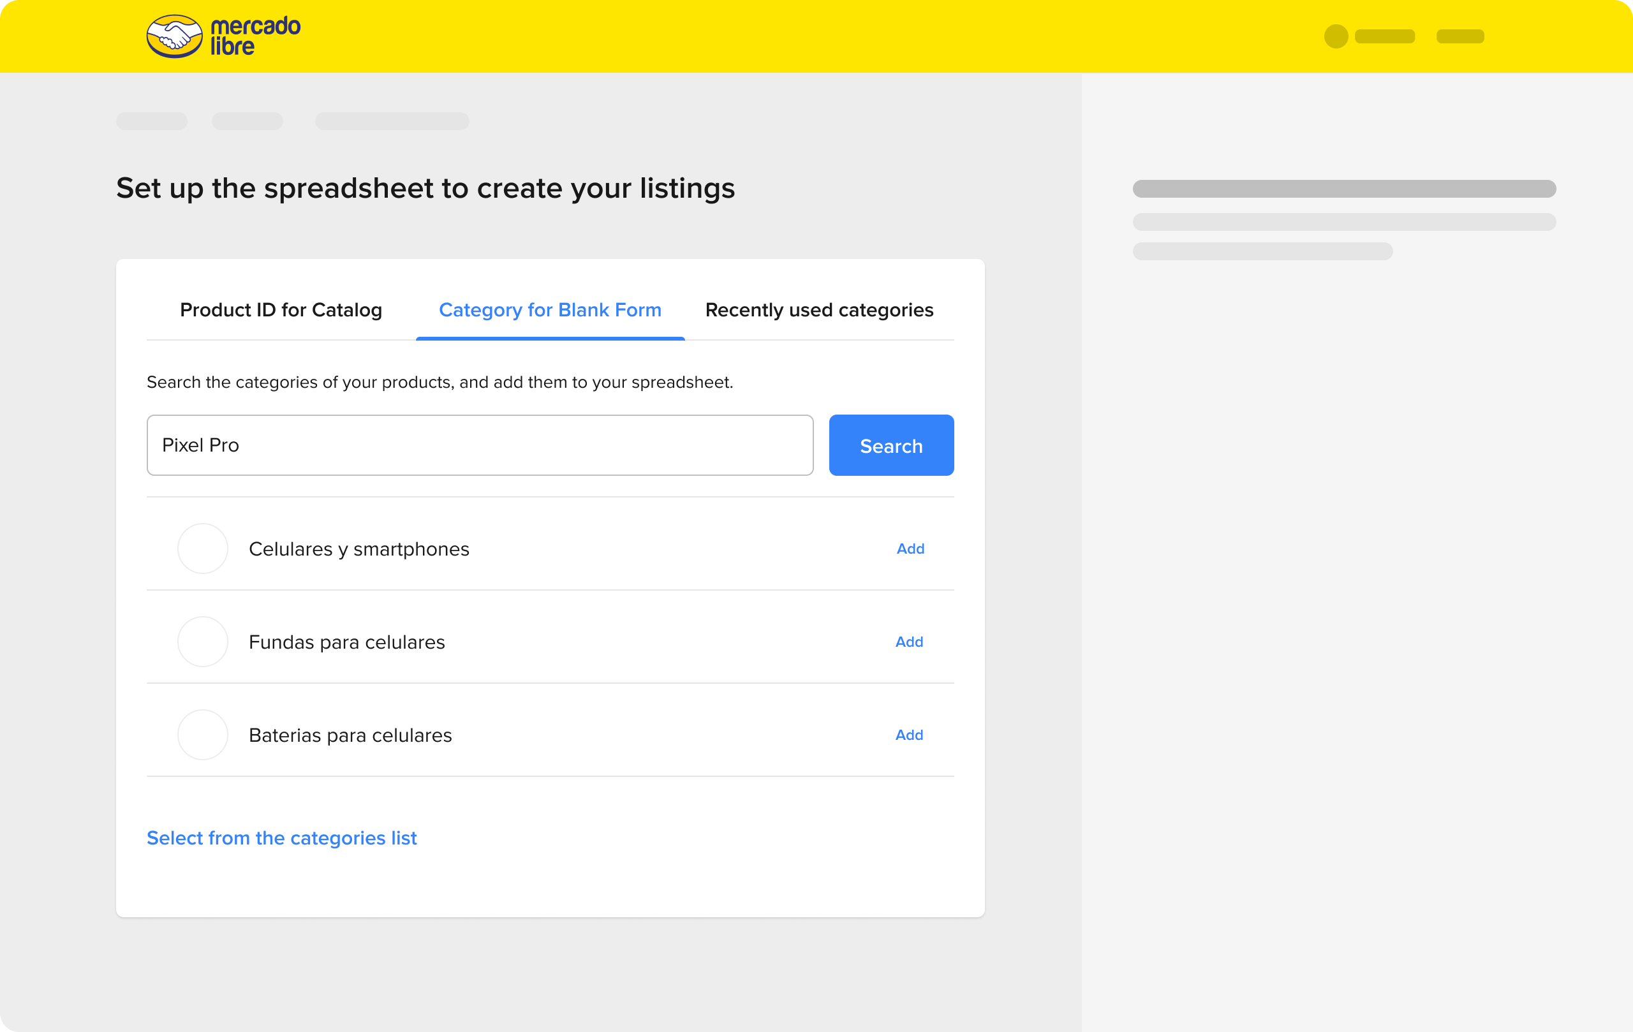The width and height of the screenshot is (1633, 1032).
Task: Click the round user avatar in header
Action: click(1335, 36)
